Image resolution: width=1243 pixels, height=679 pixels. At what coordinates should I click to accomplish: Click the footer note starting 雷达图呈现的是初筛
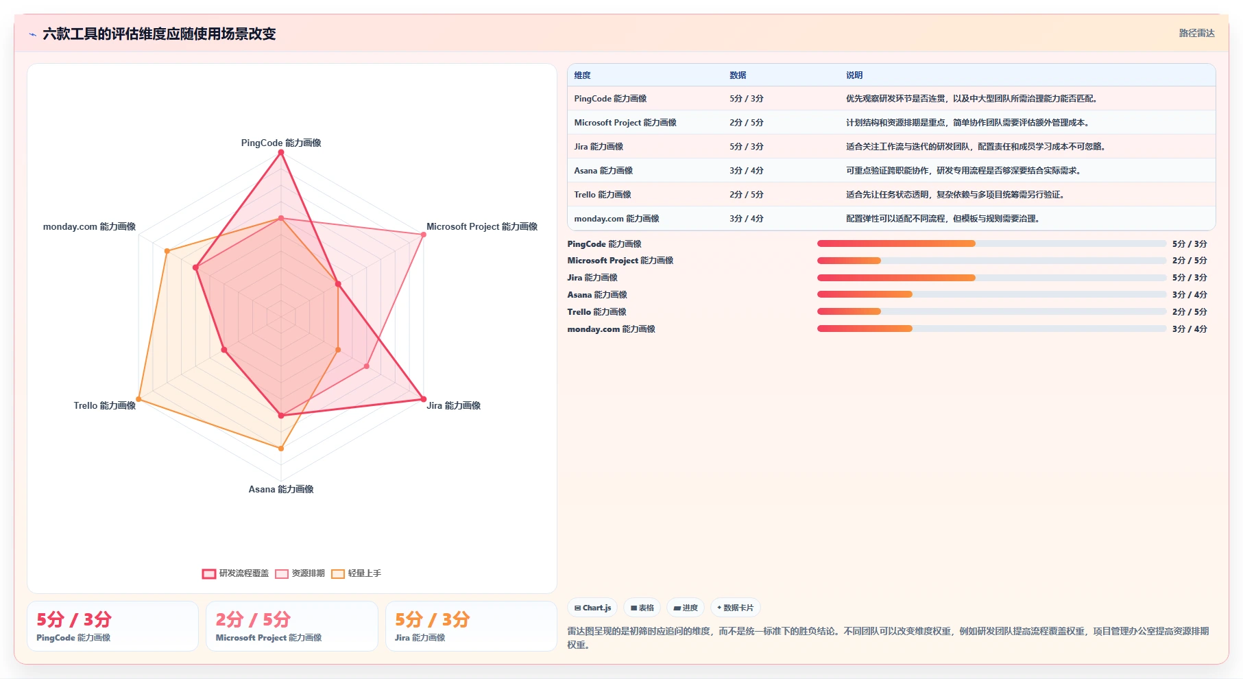(888, 638)
